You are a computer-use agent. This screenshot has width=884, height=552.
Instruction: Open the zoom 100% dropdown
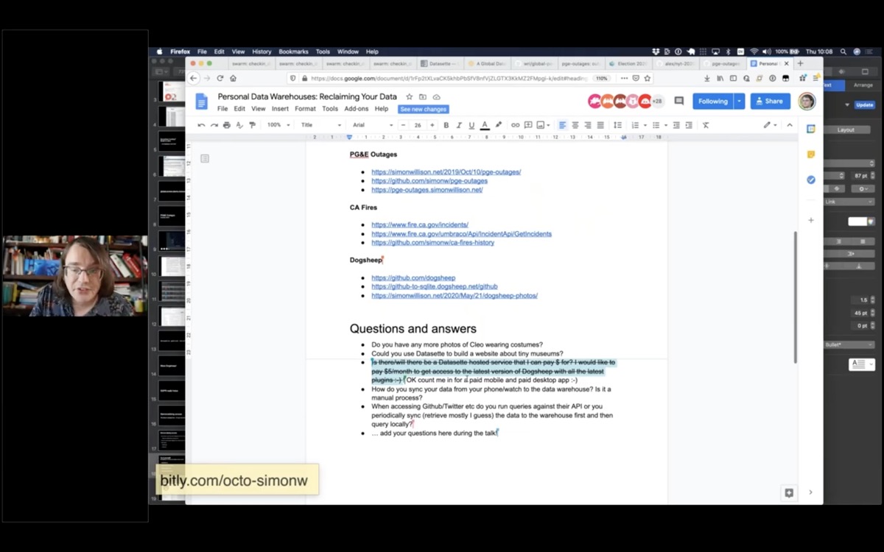(278, 125)
